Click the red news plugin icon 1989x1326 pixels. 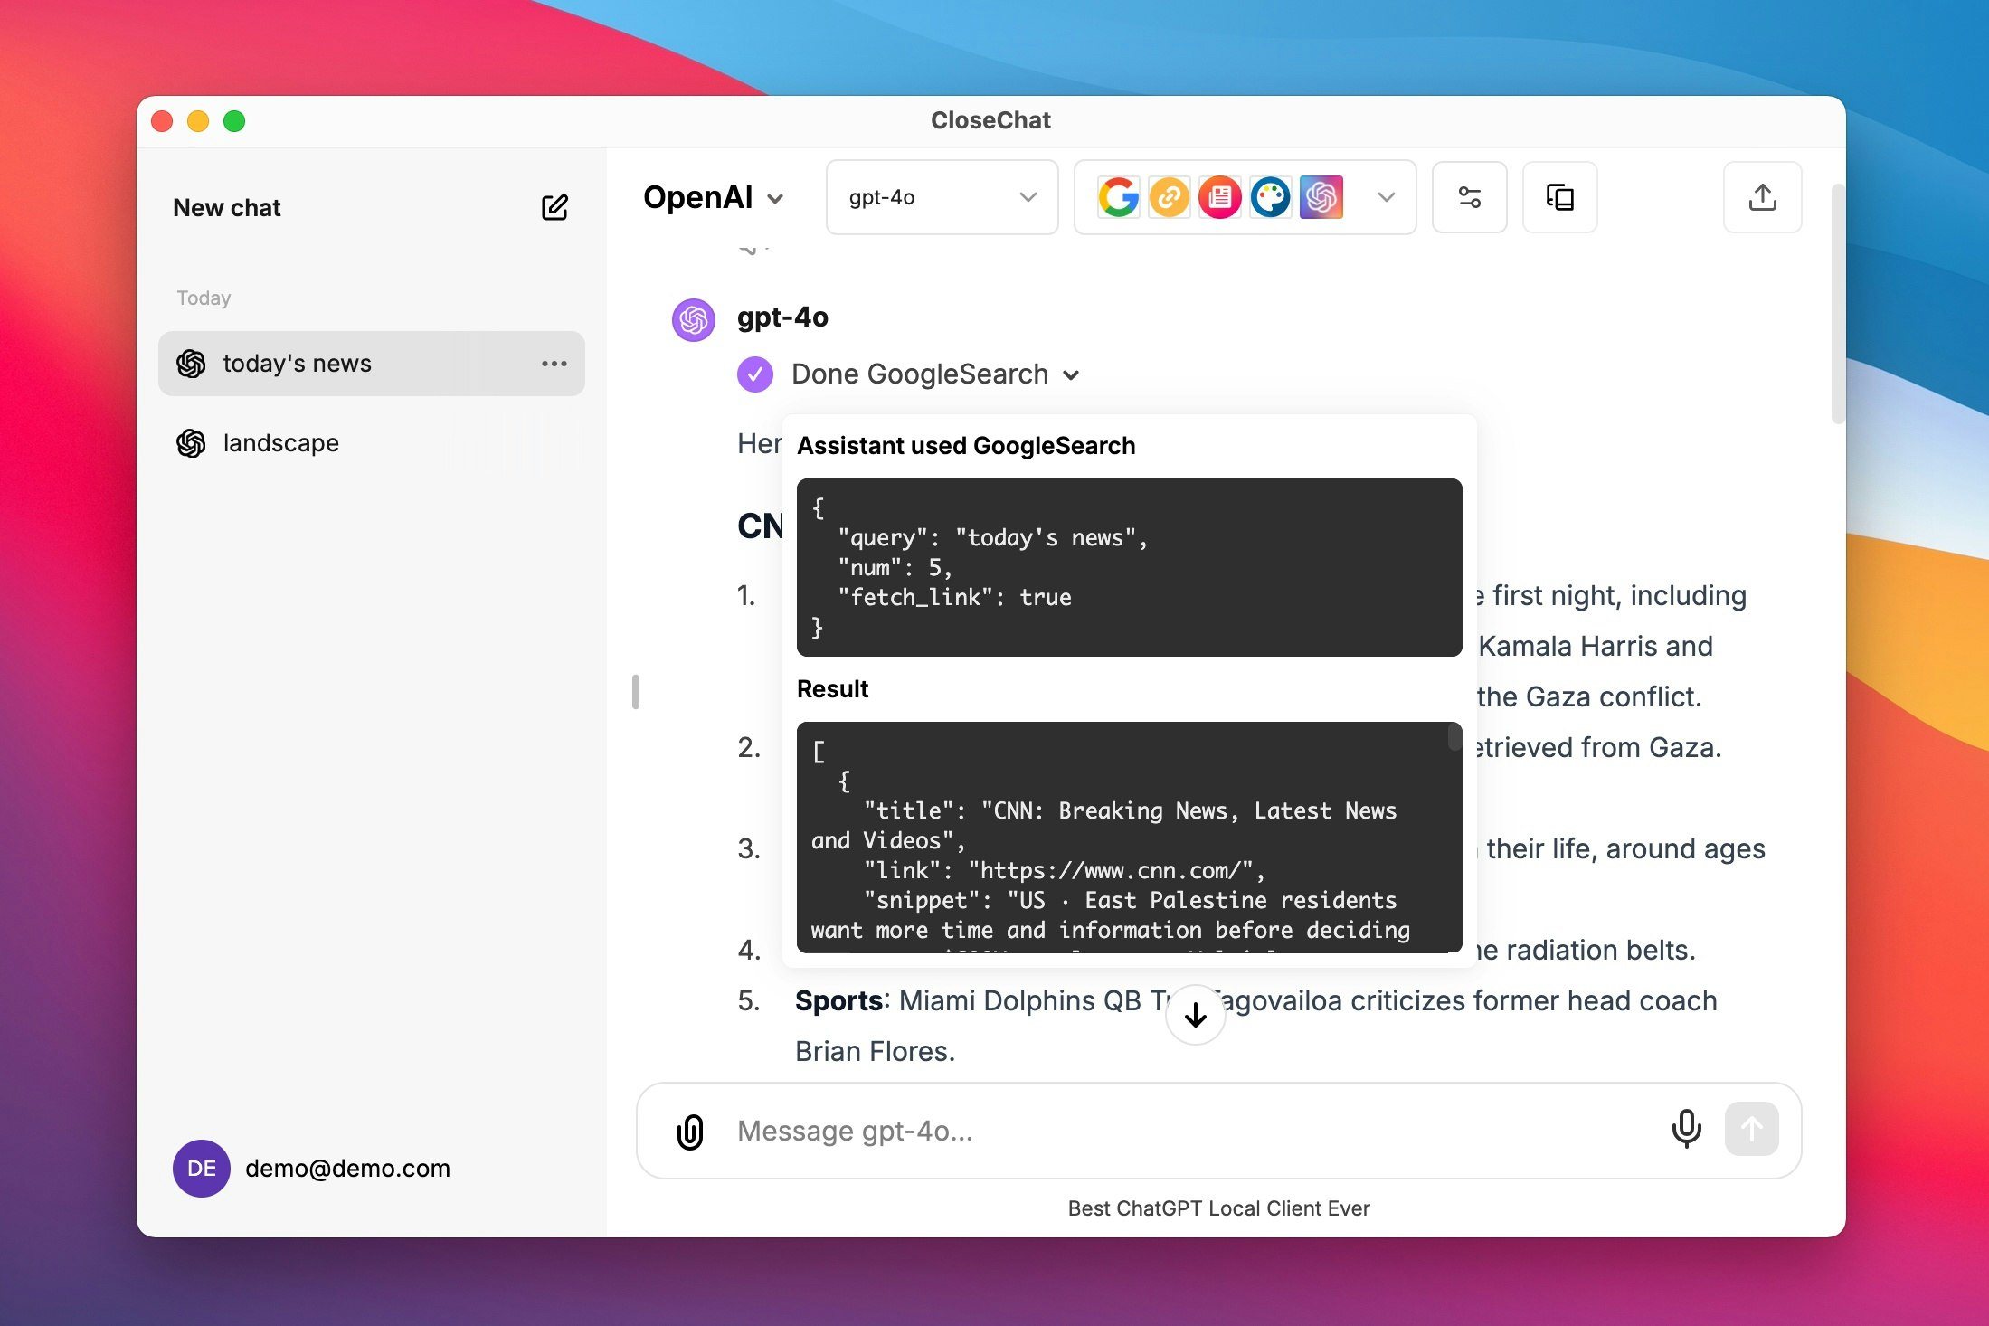pos(1219,197)
